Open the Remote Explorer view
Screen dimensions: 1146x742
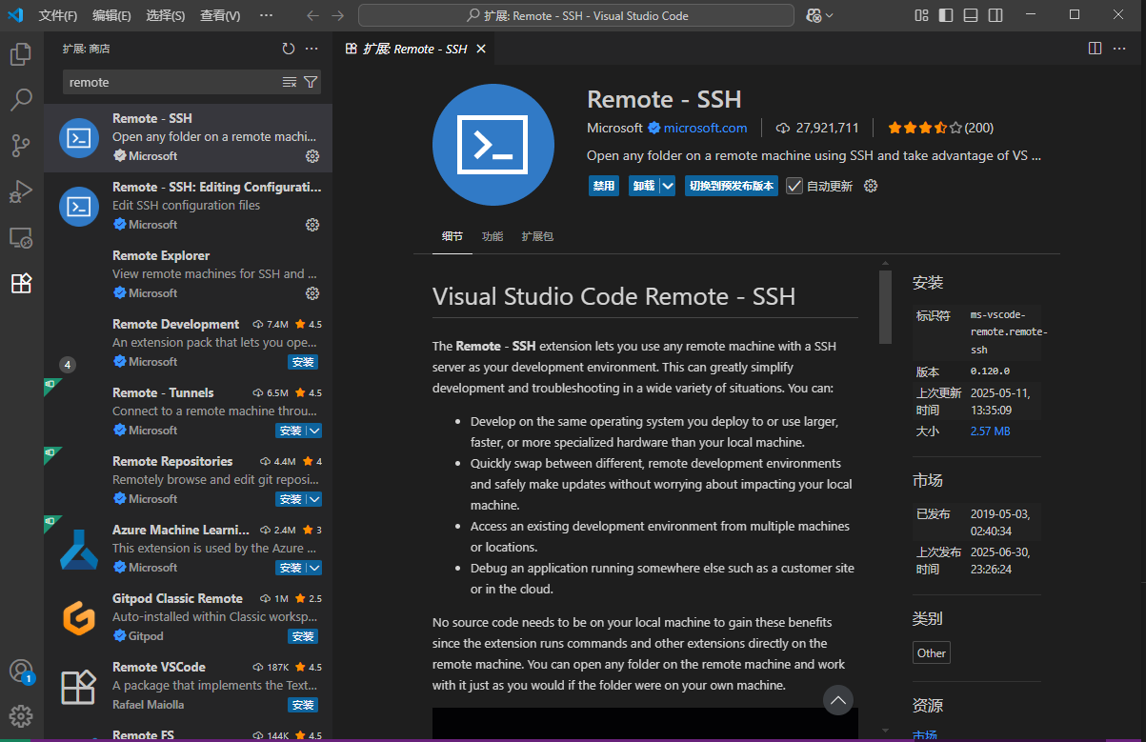coord(20,237)
